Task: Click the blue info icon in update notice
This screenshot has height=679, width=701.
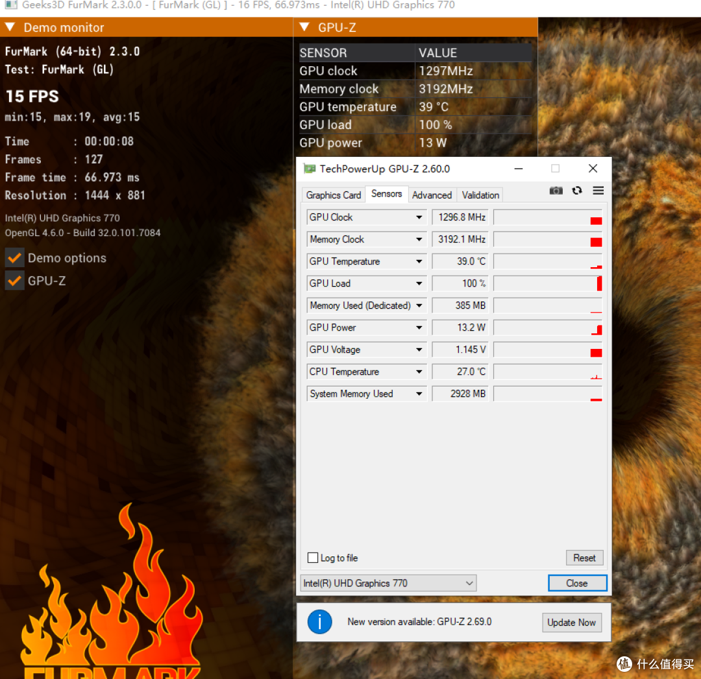Action: click(x=319, y=622)
